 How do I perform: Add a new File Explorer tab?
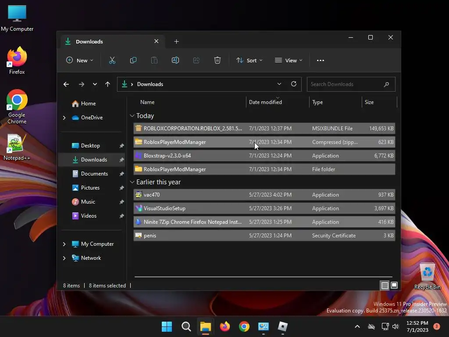coord(176,42)
